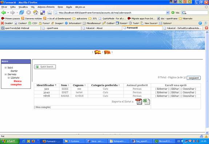Sort by Identificador column arrows
Screen dimensions: 209x144
coord(56,85)
